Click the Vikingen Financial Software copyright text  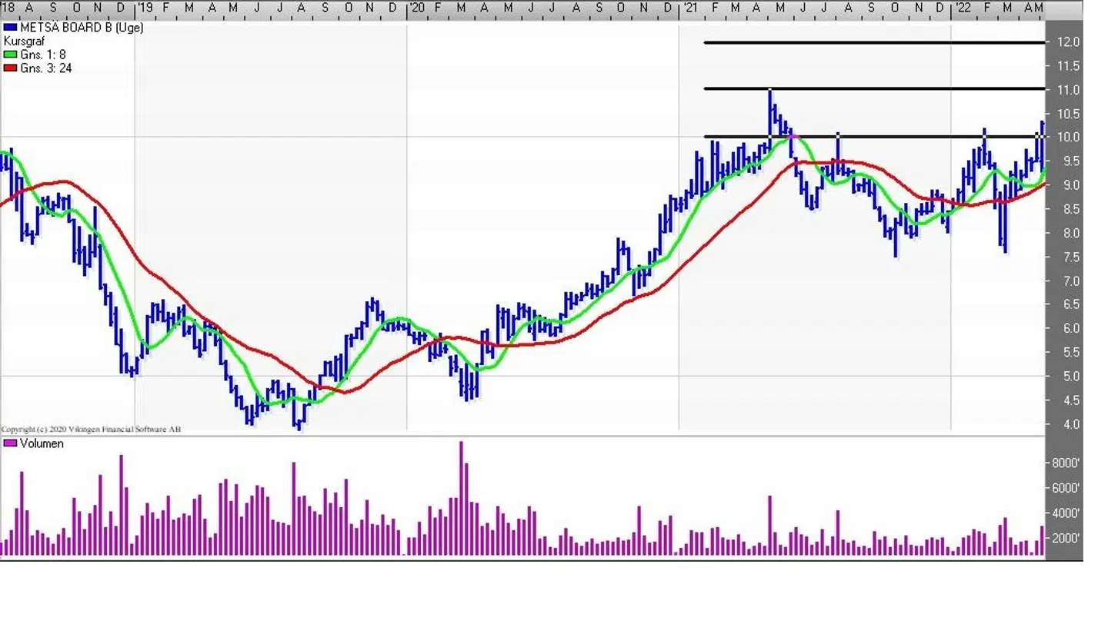coord(91,430)
